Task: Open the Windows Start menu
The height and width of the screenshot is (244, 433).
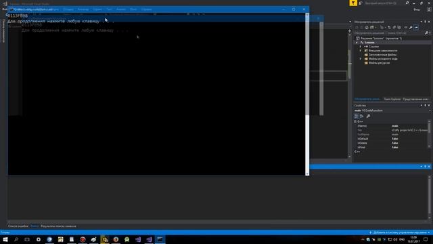Action: click(x=5, y=239)
